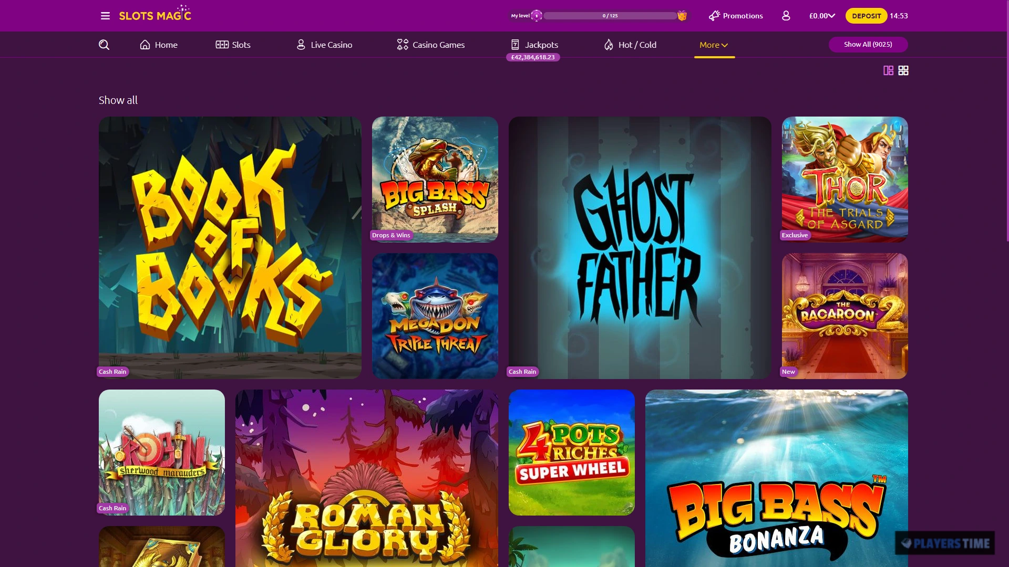
Task: Click the 0 / 125 level progress bar
Action: 610,16
